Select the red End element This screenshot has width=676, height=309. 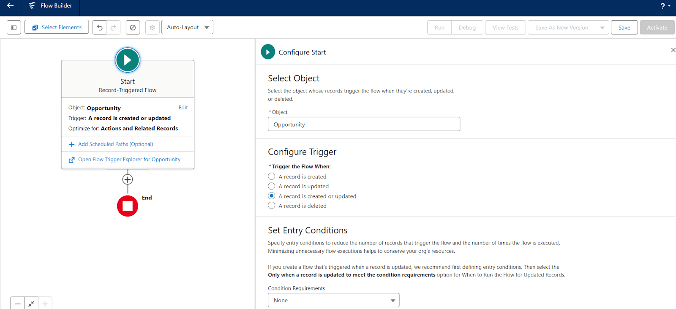(x=128, y=206)
